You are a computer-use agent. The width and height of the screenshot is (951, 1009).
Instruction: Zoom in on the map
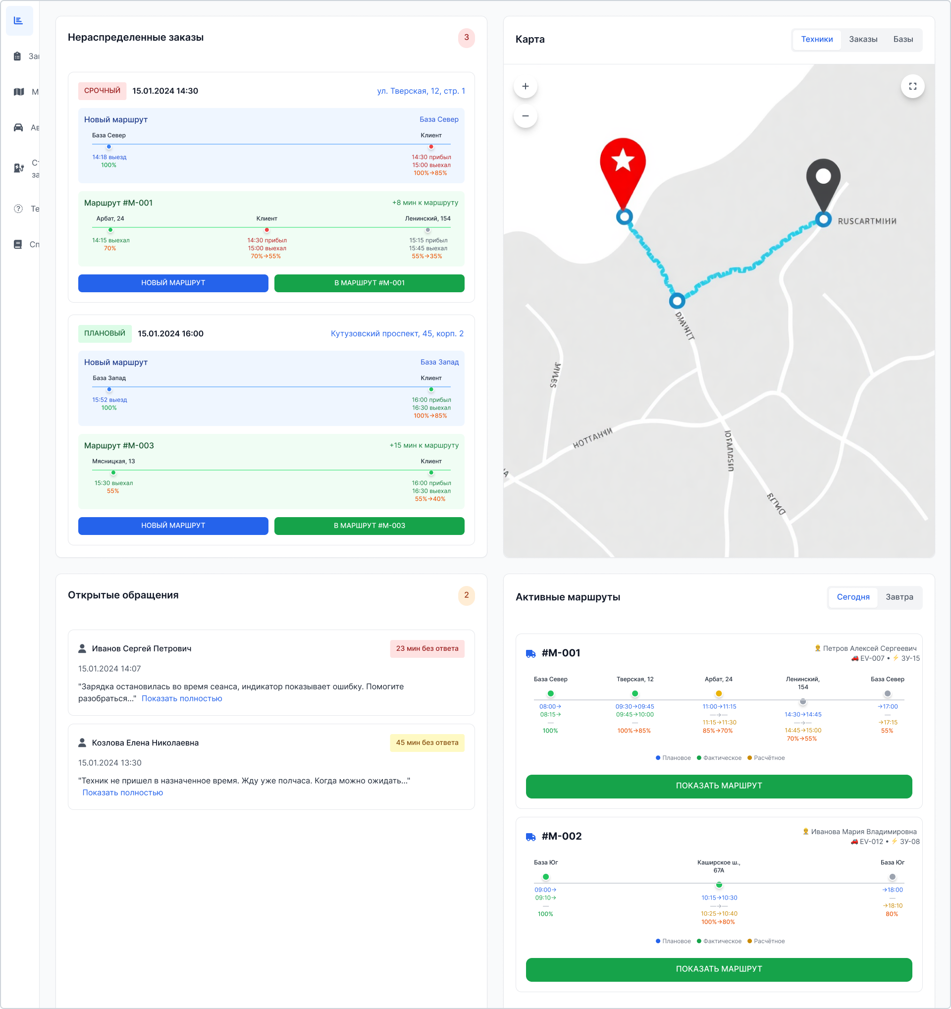(525, 86)
